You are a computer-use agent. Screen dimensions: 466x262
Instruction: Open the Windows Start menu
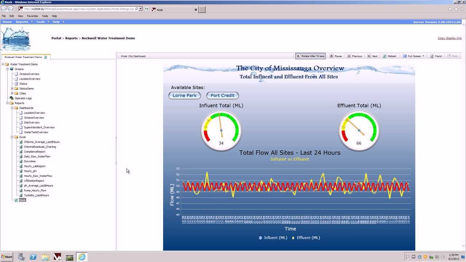pyautogui.click(x=7, y=257)
